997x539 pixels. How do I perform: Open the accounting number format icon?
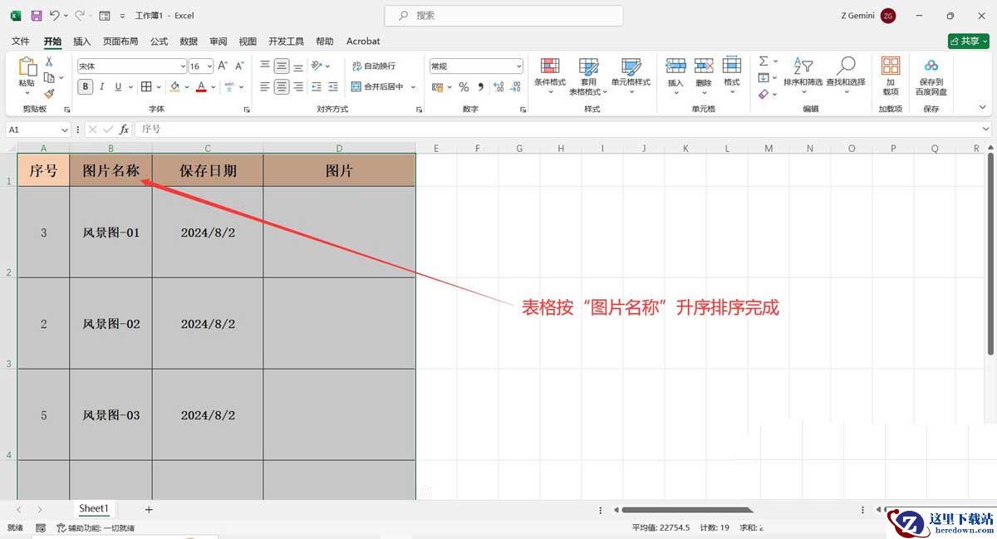(437, 86)
